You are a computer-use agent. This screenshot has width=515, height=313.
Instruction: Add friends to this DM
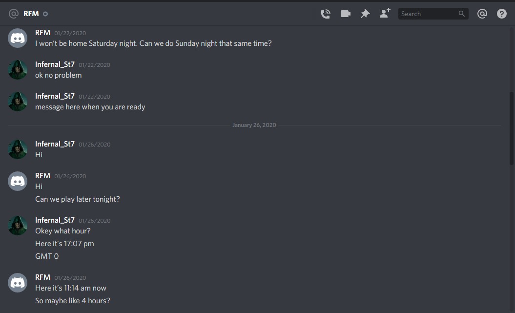[385, 14]
